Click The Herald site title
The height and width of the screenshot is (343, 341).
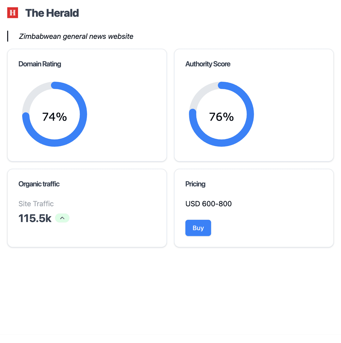[x=52, y=13]
